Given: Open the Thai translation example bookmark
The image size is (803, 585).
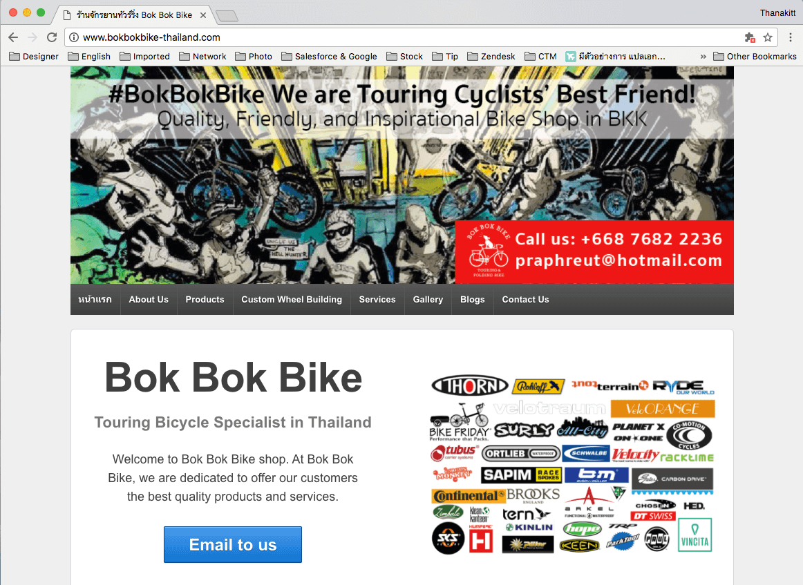Looking at the screenshot, I should pyautogui.click(x=616, y=57).
